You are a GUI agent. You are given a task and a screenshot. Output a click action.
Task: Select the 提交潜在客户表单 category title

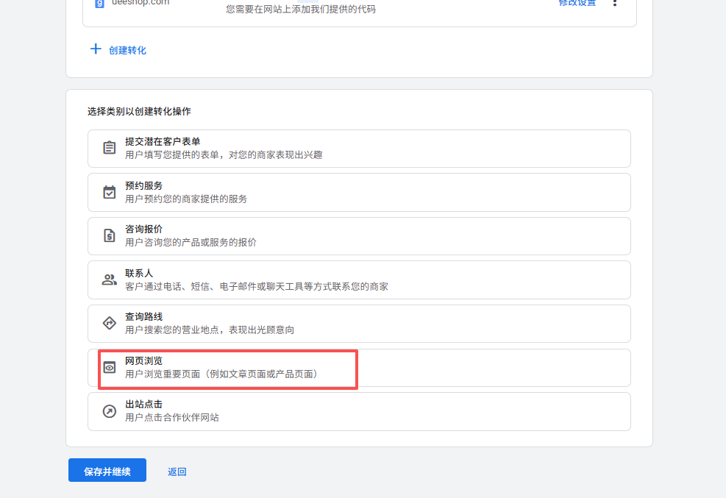click(x=163, y=141)
